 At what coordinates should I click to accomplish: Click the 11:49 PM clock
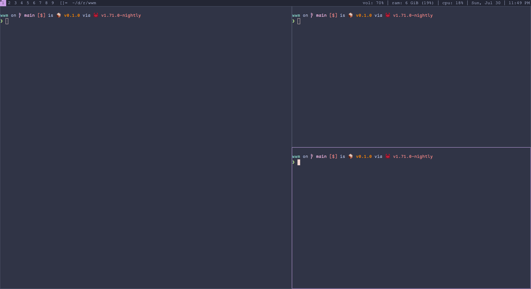pos(519,3)
